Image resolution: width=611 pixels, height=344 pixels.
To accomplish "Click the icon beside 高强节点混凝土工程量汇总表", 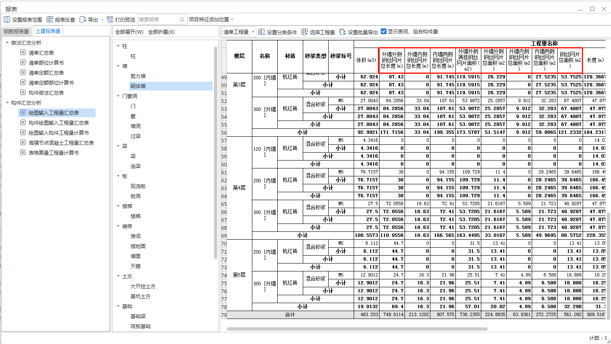I will tap(23, 143).
